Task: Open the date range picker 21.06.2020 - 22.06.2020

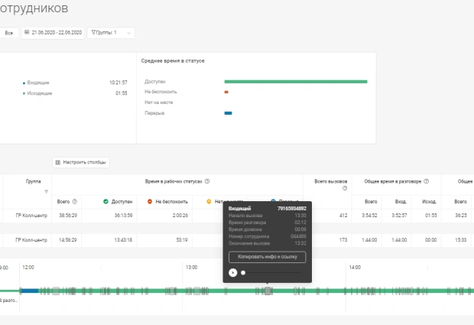Action: (53, 33)
